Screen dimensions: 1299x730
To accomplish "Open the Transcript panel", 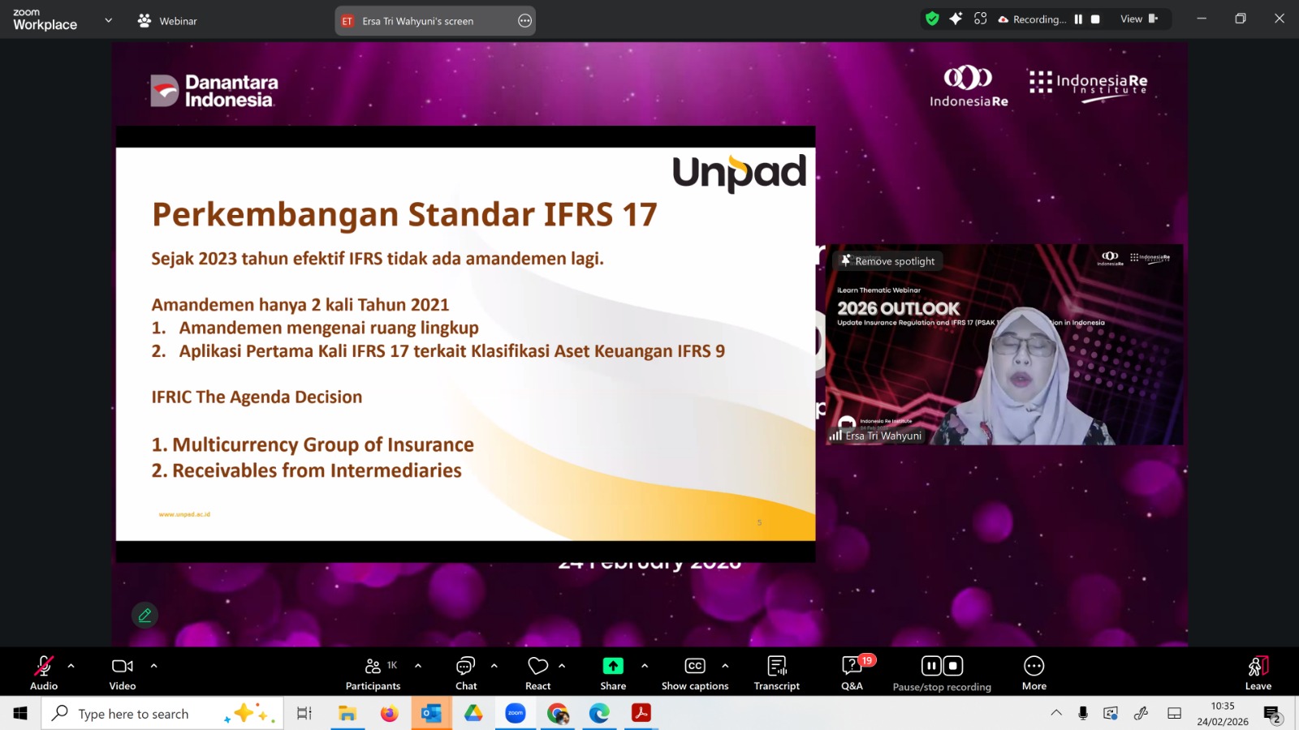I will [776, 672].
